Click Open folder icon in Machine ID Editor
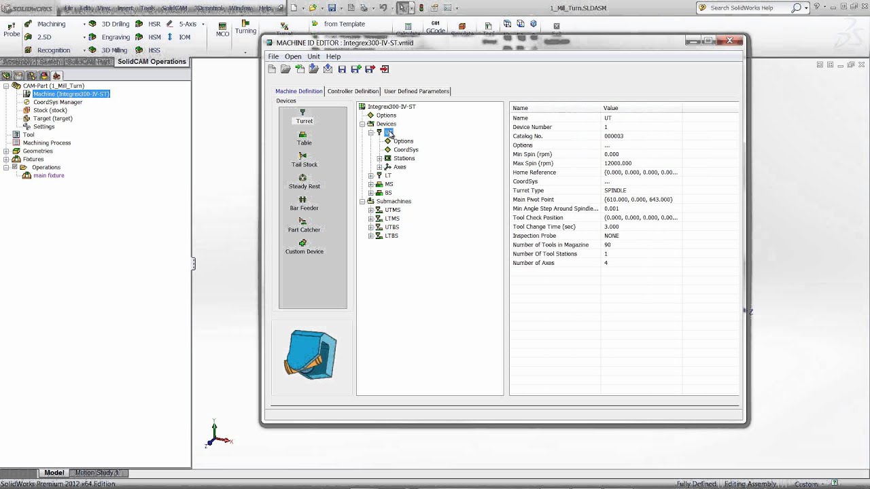 click(x=285, y=69)
